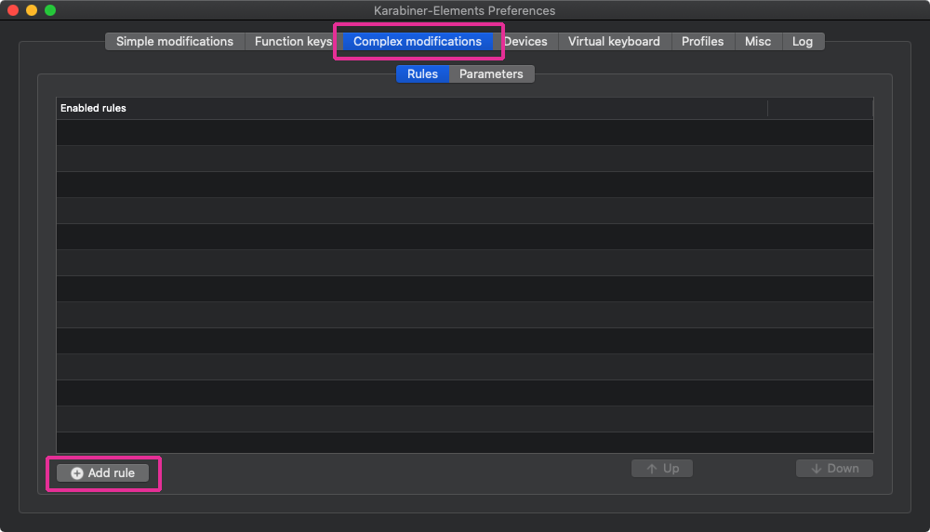930x532 pixels.
Task: Select the Complex modifications tab
Action: tap(418, 42)
